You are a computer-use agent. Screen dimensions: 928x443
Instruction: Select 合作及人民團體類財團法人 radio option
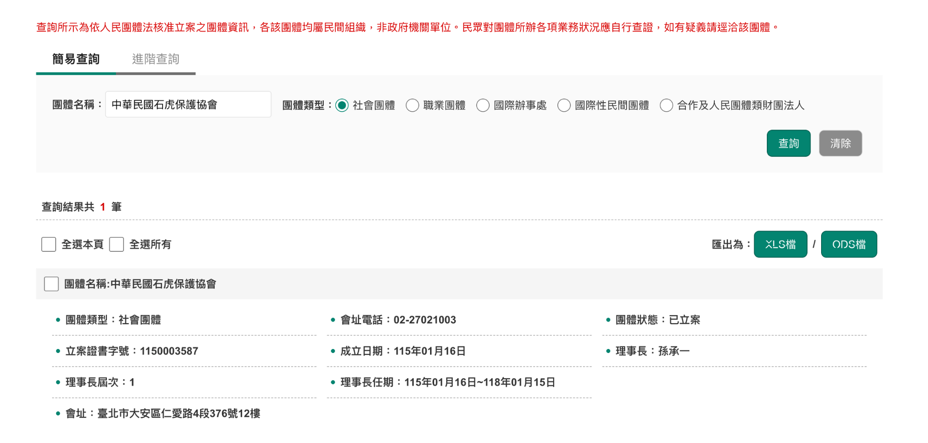tap(666, 105)
